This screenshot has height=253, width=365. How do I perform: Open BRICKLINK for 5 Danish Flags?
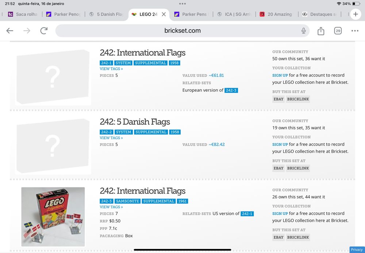[x=298, y=168]
